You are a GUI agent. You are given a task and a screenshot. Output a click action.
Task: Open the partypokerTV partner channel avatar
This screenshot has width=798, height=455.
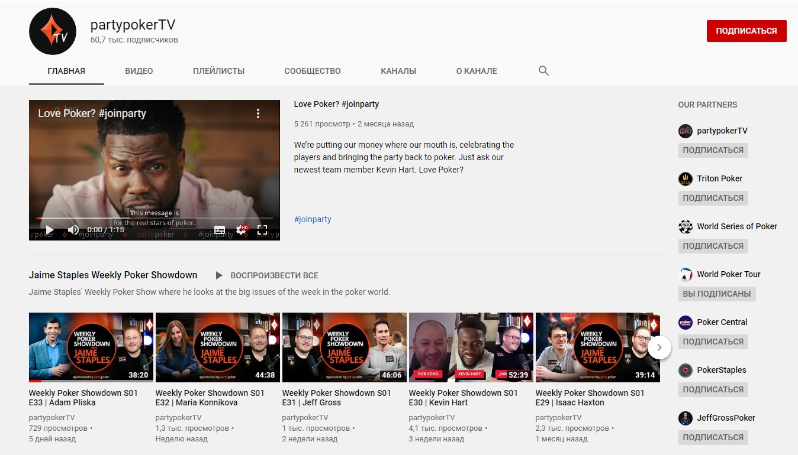(x=685, y=131)
